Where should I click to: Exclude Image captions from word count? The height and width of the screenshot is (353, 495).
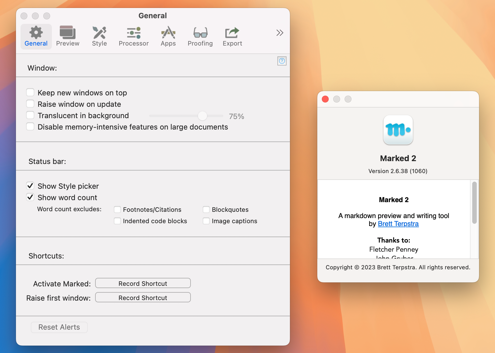[x=206, y=221]
